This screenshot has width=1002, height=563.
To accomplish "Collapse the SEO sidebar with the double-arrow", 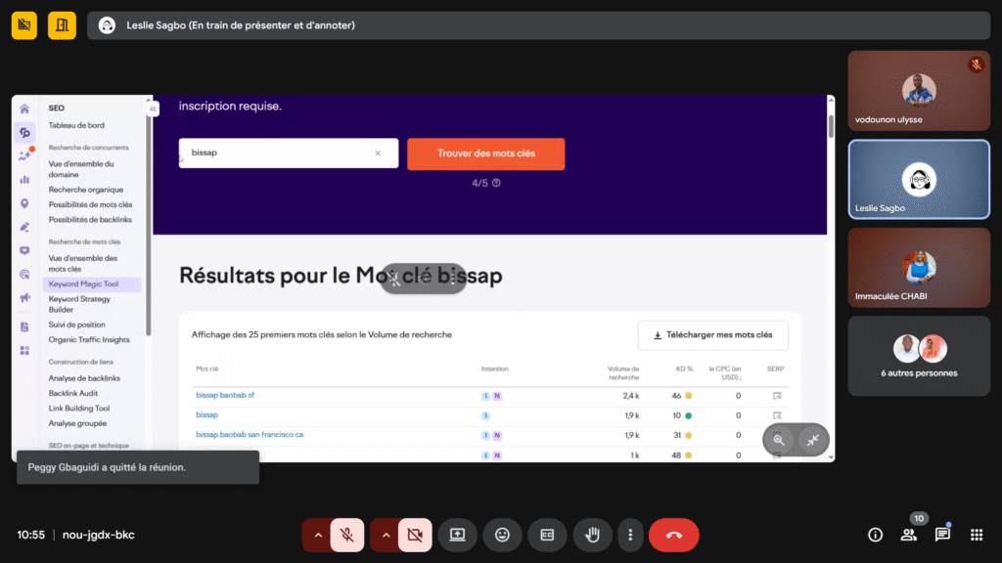I will (153, 109).
